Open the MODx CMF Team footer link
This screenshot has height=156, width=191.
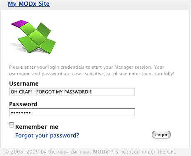[74, 152]
